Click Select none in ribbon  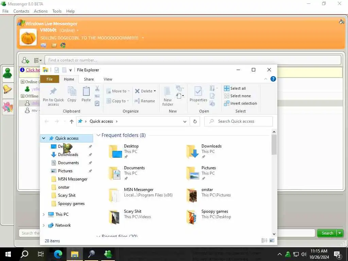coord(238,96)
